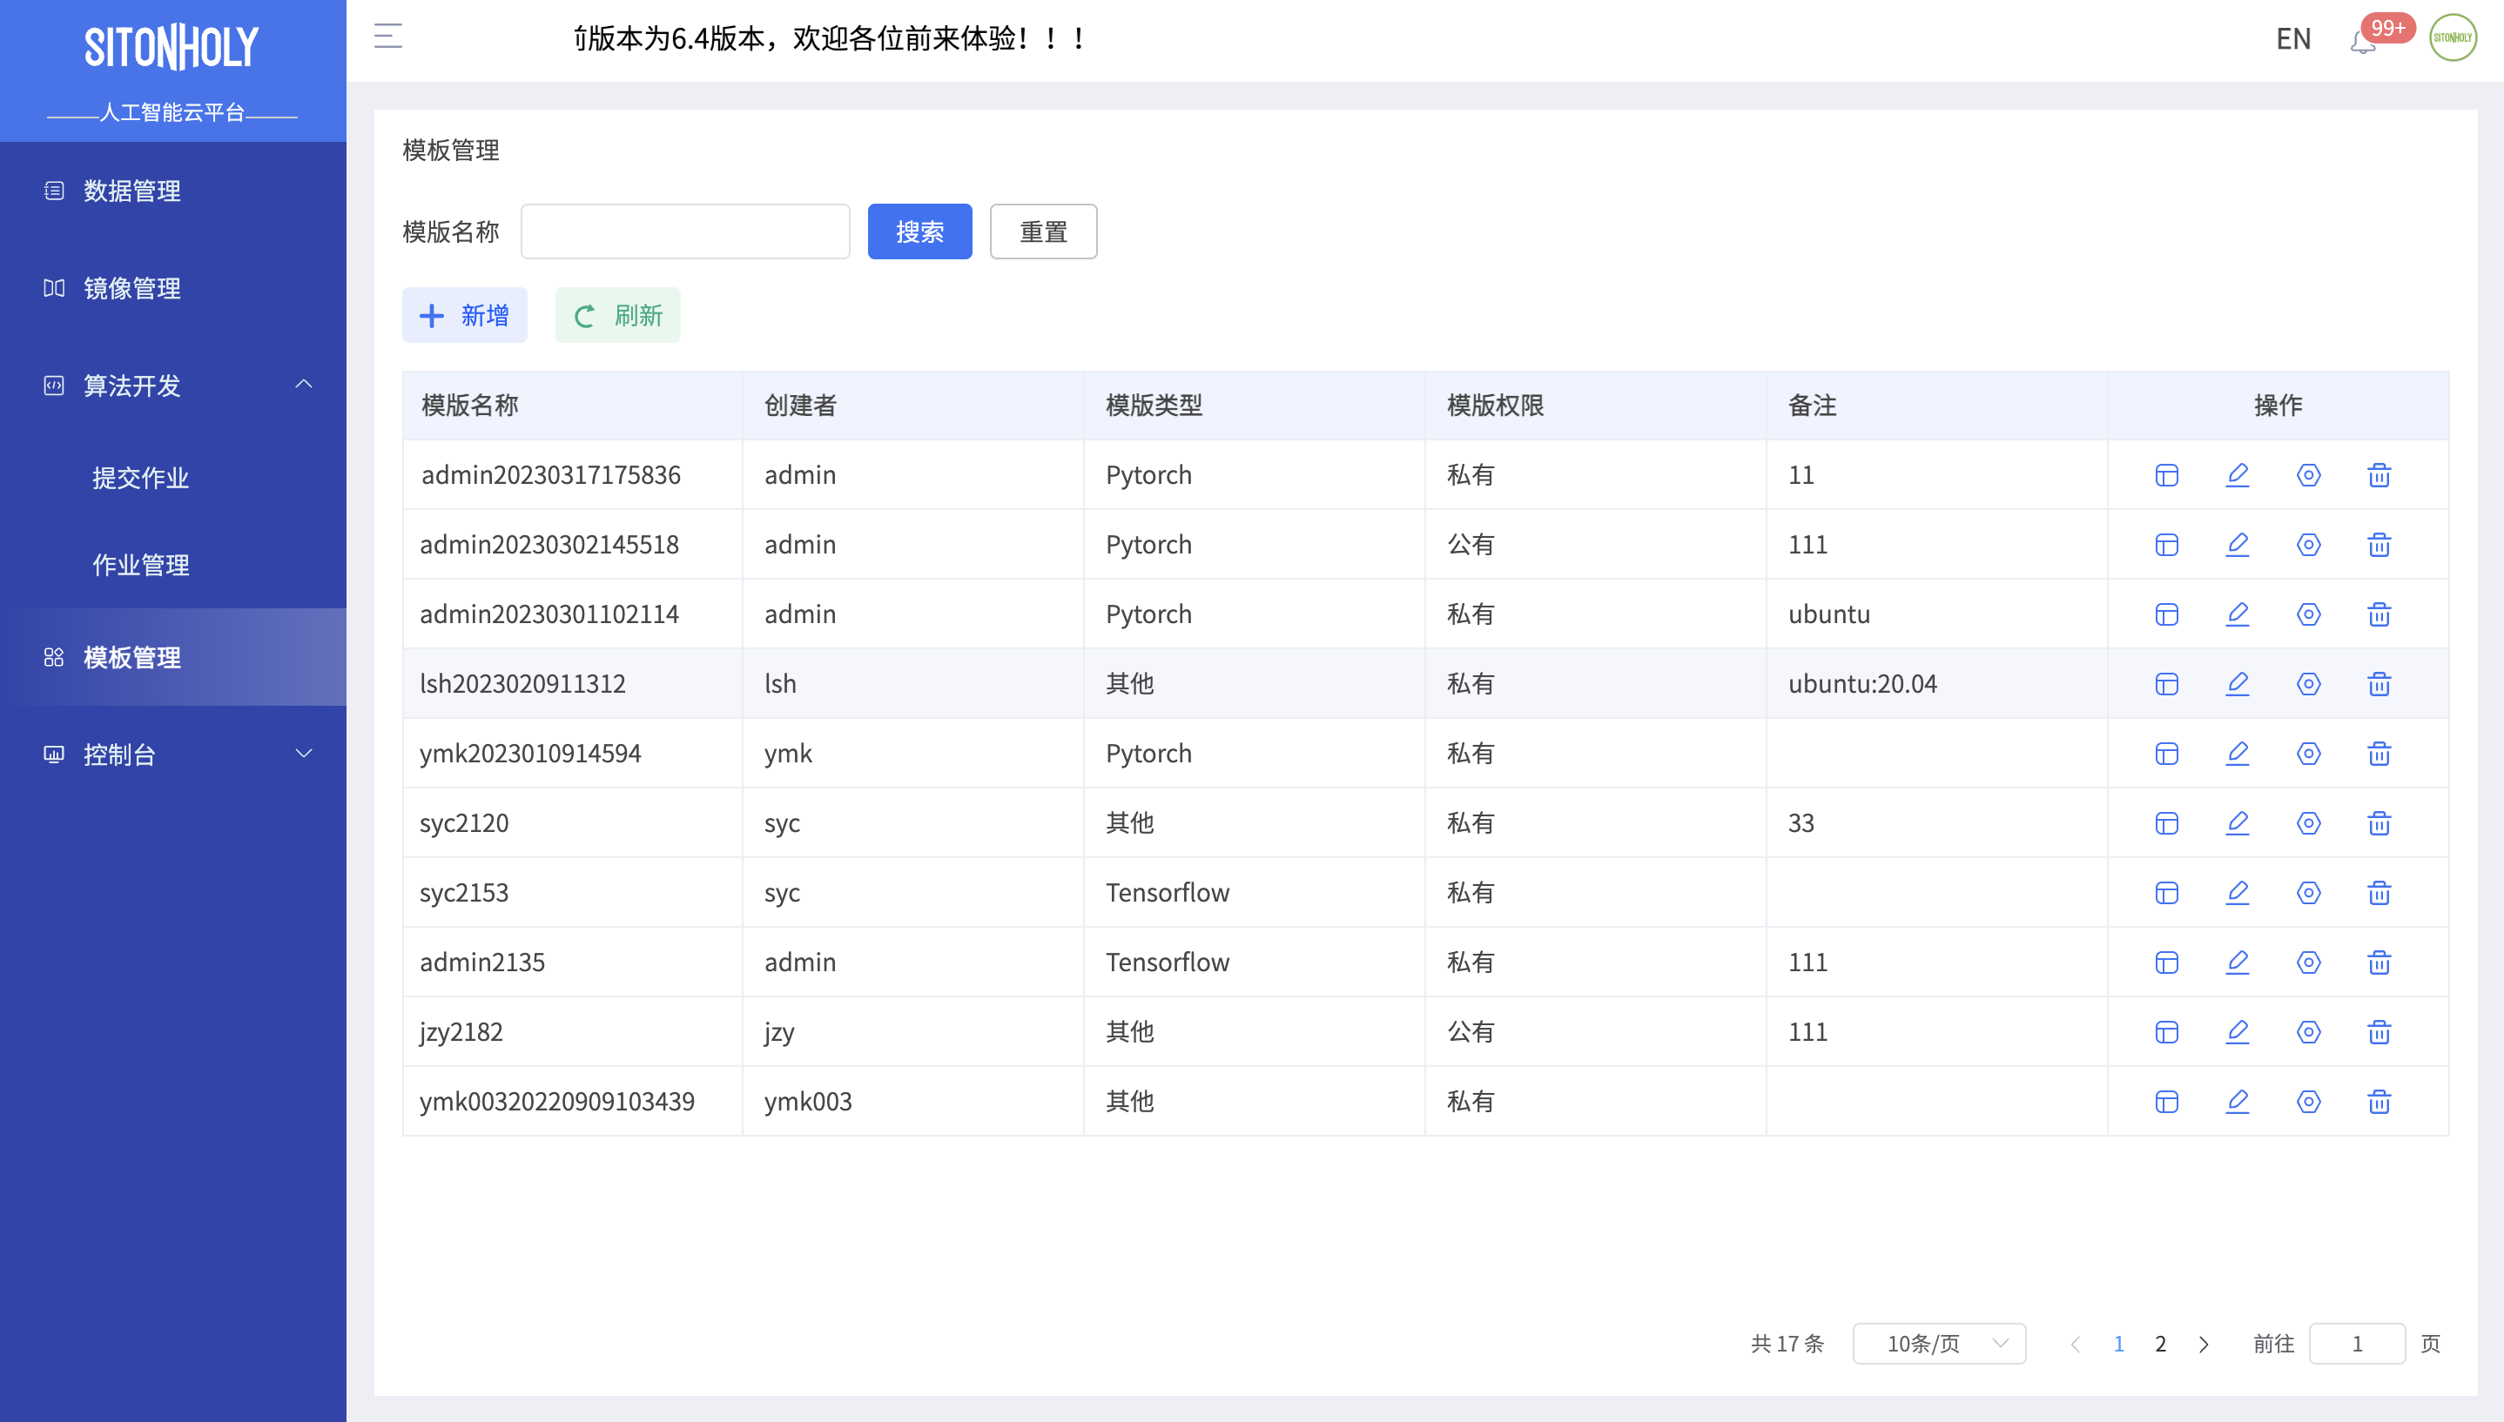The image size is (2504, 1422).
Task: Click the 重置 reset button
Action: [x=1043, y=231]
